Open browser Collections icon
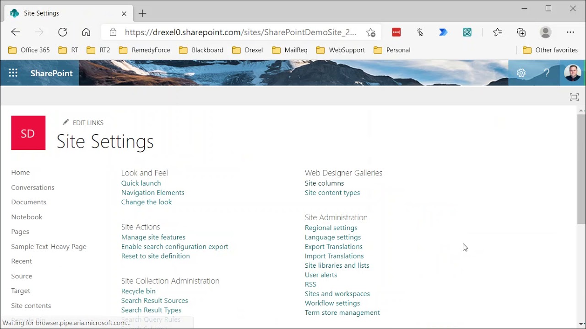The width and height of the screenshot is (586, 329). point(521,32)
